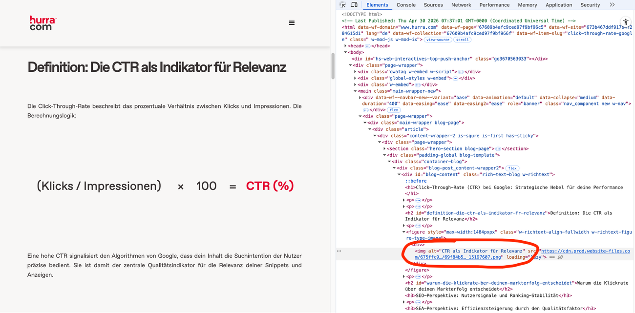635x313 pixels.
Task: Collapse the body node
Action: coord(345,52)
